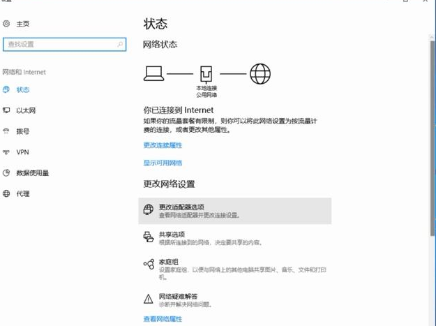Click the 以太网 monitor icon
Screen dimensions: 436x326
[x=6, y=110]
